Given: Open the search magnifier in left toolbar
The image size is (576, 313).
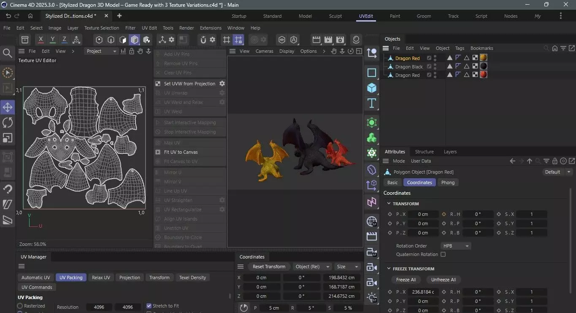Looking at the screenshot, I should pos(8,53).
